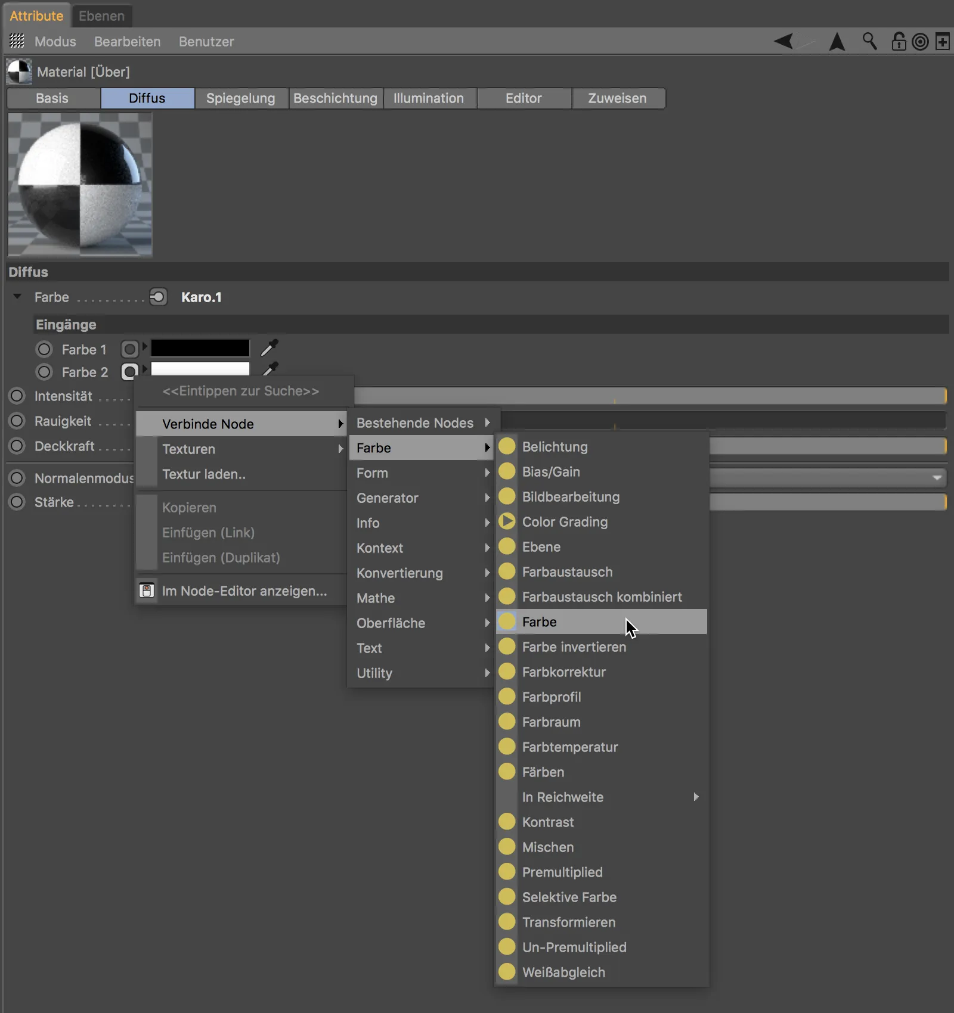Screen dimensions: 954x1013
Task: Expand the In Reichweite submenu
Action: (x=602, y=797)
